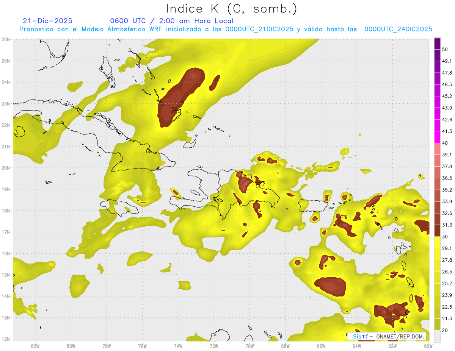Screen dimensions: 455x351
Task: Click colorbar value "46.5"
Action: point(447,84)
